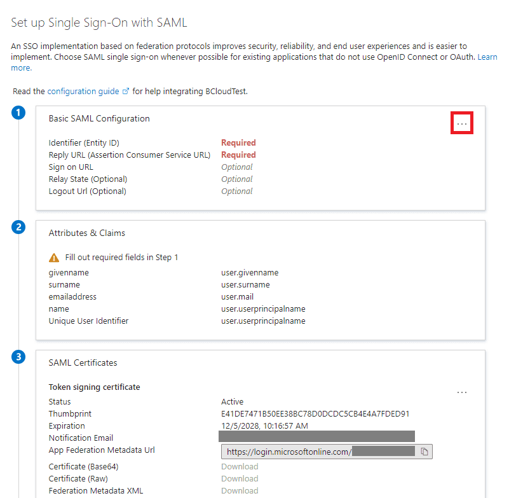Open the Basic SAML Configuration ellipsis menu
The image size is (509, 498).
[x=461, y=123]
